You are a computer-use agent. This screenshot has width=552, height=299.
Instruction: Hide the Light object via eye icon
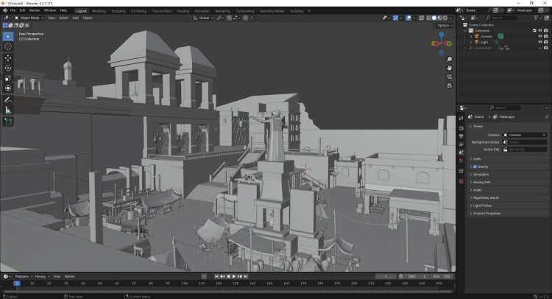pos(539,42)
